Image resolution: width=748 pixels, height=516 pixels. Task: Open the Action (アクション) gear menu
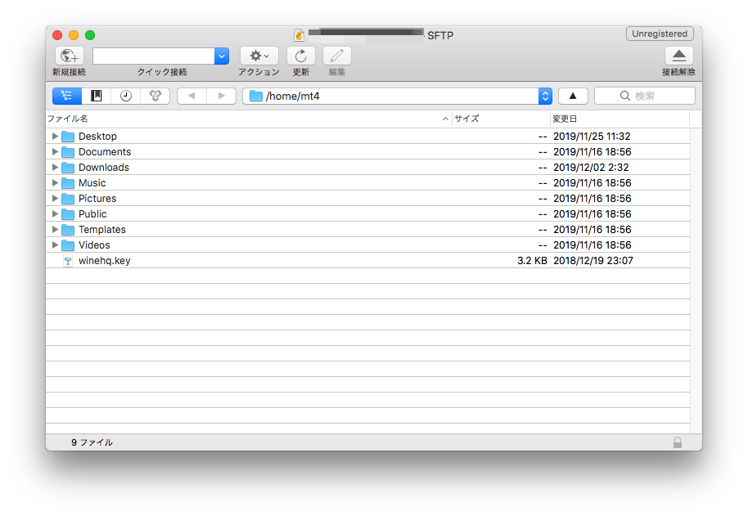(259, 56)
